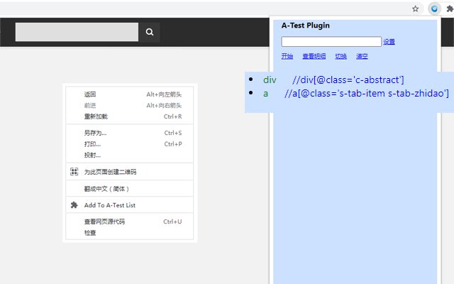Choose 打印... menu entry
The height and width of the screenshot is (284, 454).
pos(129,144)
